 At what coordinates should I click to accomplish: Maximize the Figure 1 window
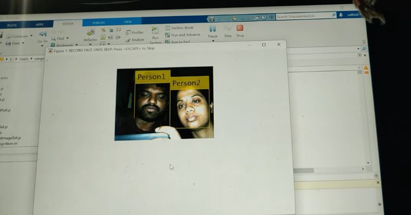[264, 45]
